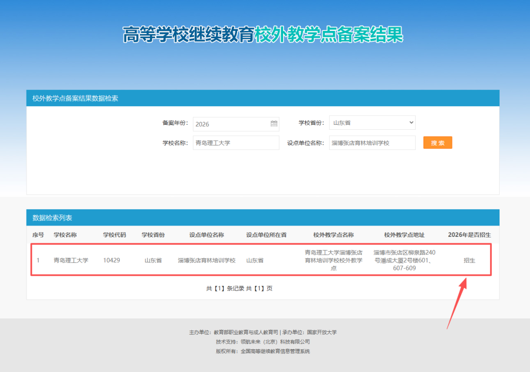530x372 pixels.
Task: Click 淄博张店育林培训学校 cell in result row
Action: click(x=207, y=260)
